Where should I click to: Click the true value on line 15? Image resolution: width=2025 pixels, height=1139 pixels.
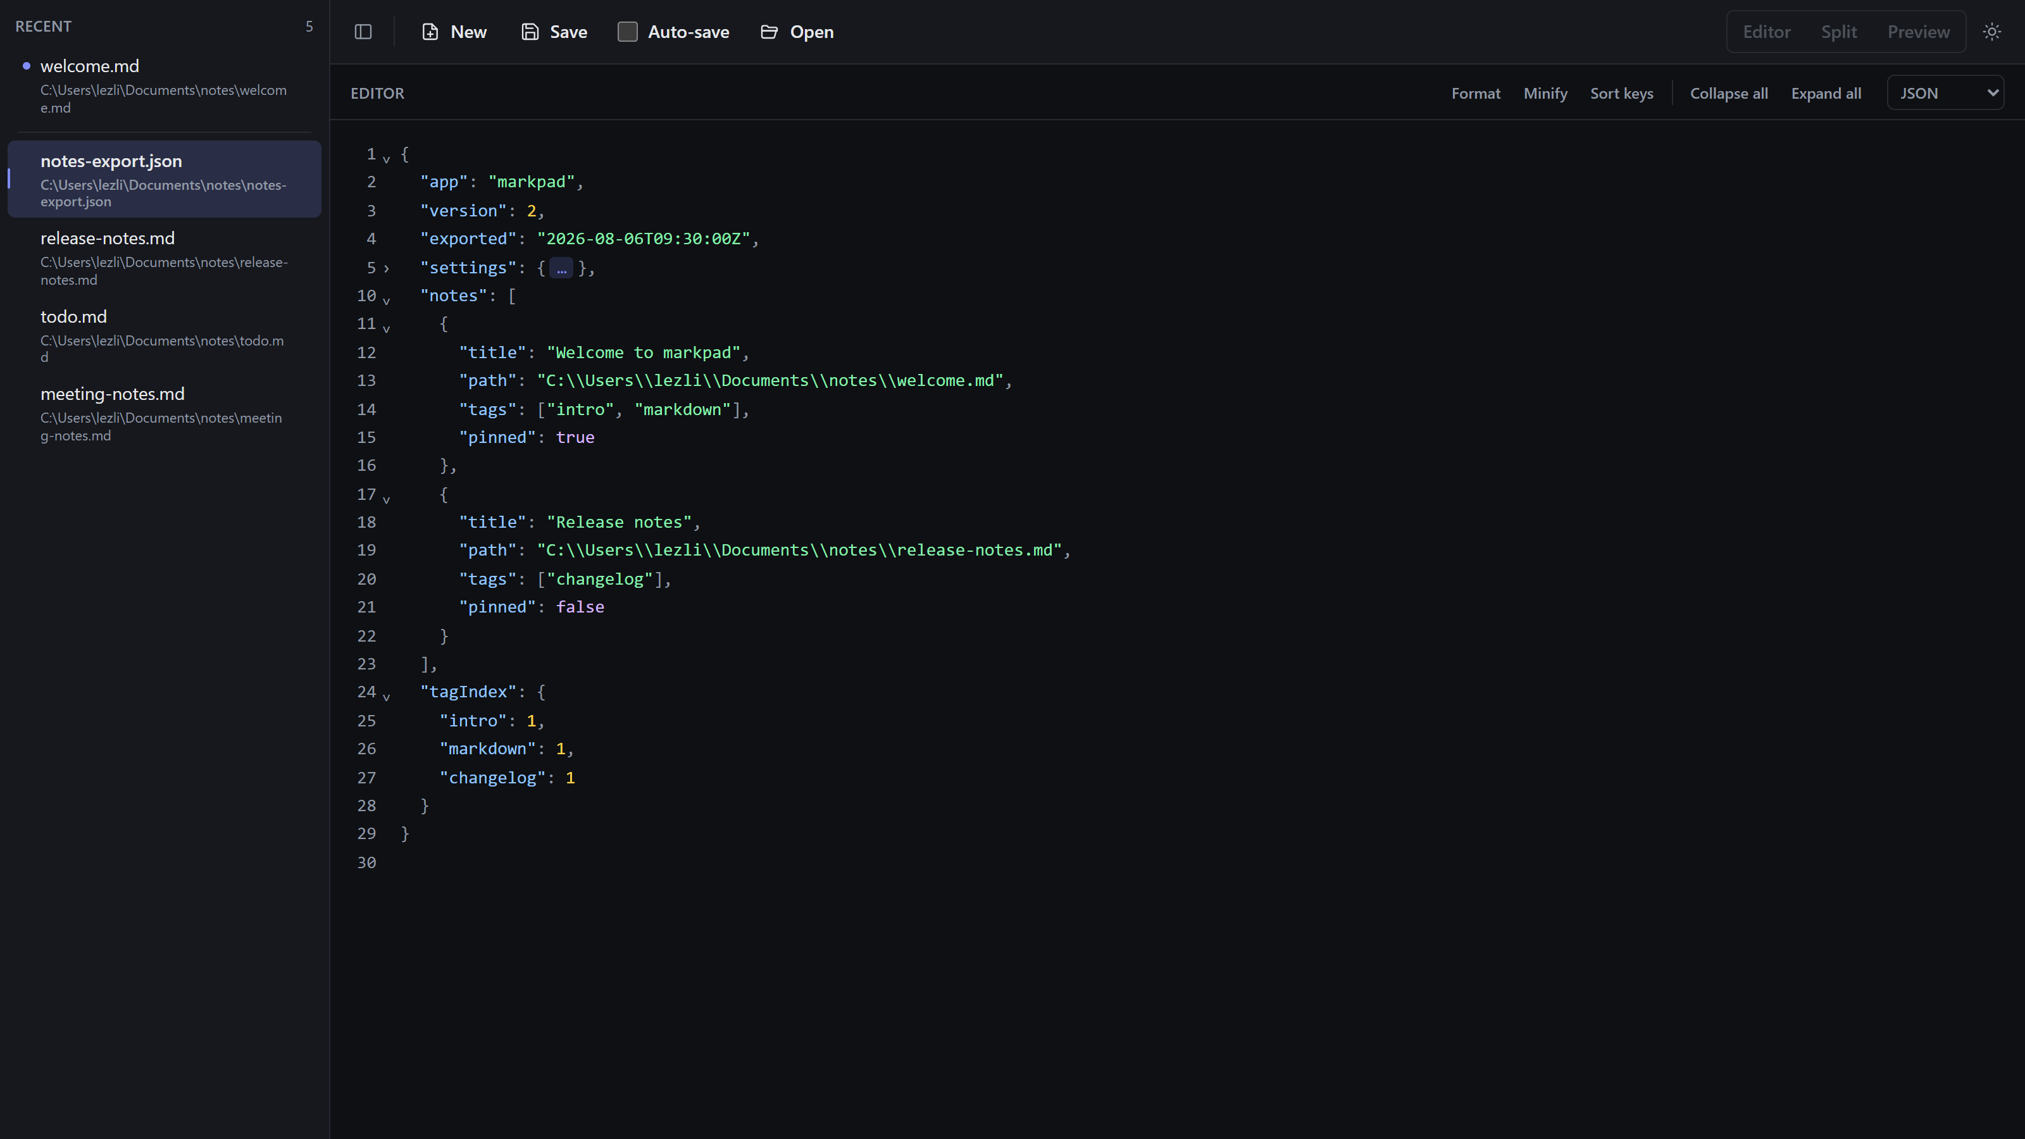click(x=575, y=438)
